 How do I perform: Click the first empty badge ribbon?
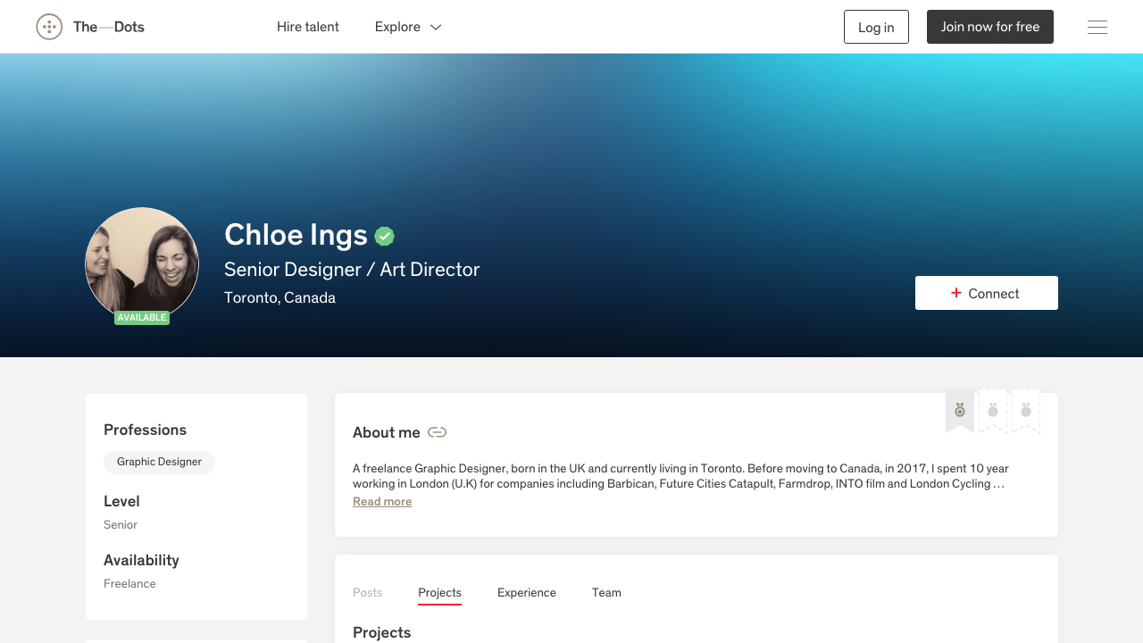992,410
